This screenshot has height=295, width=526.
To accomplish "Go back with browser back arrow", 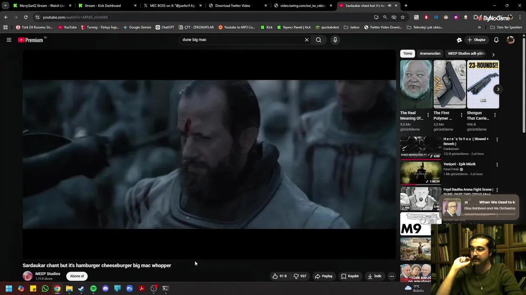I will (6, 17).
